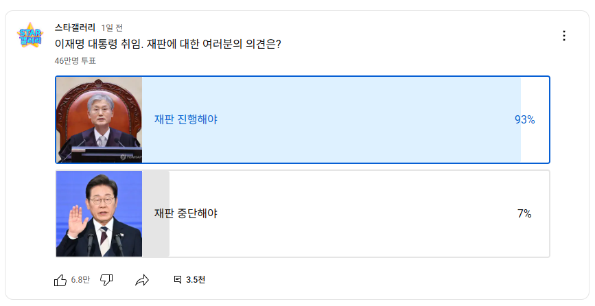This screenshot has height=306, width=595.
Task: Open the judge-in-robe poll thumbnail
Action: [99, 120]
